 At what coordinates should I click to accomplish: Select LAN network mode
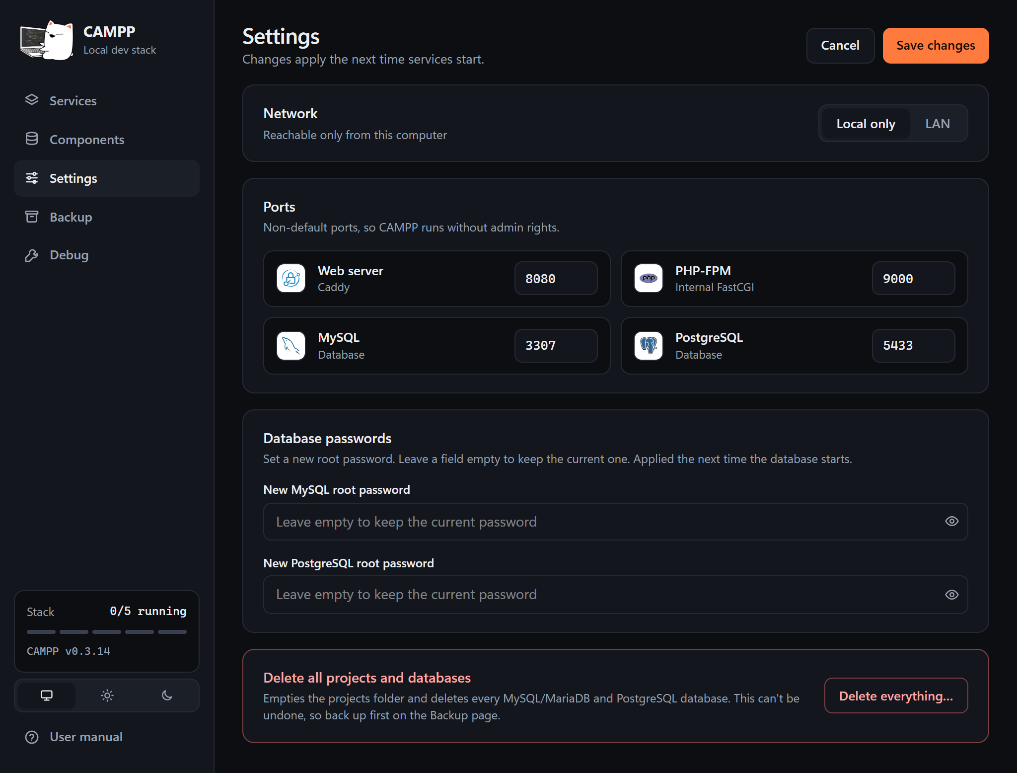point(938,124)
